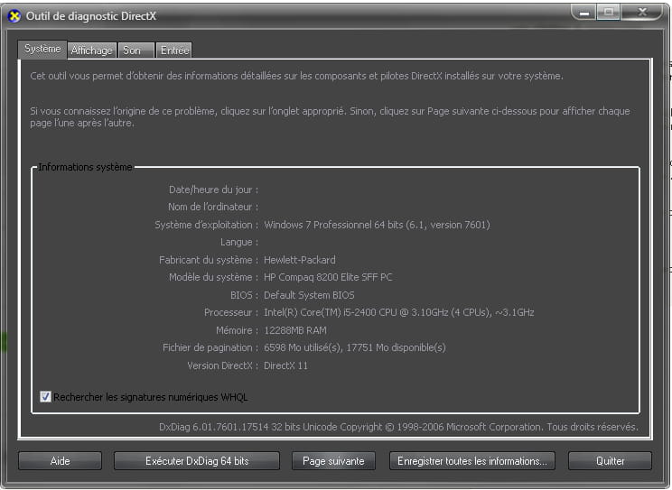The width and height of the screenshot is (672, 490).
Task: Click the Fabricant du système label
Action: coord(209,260)
